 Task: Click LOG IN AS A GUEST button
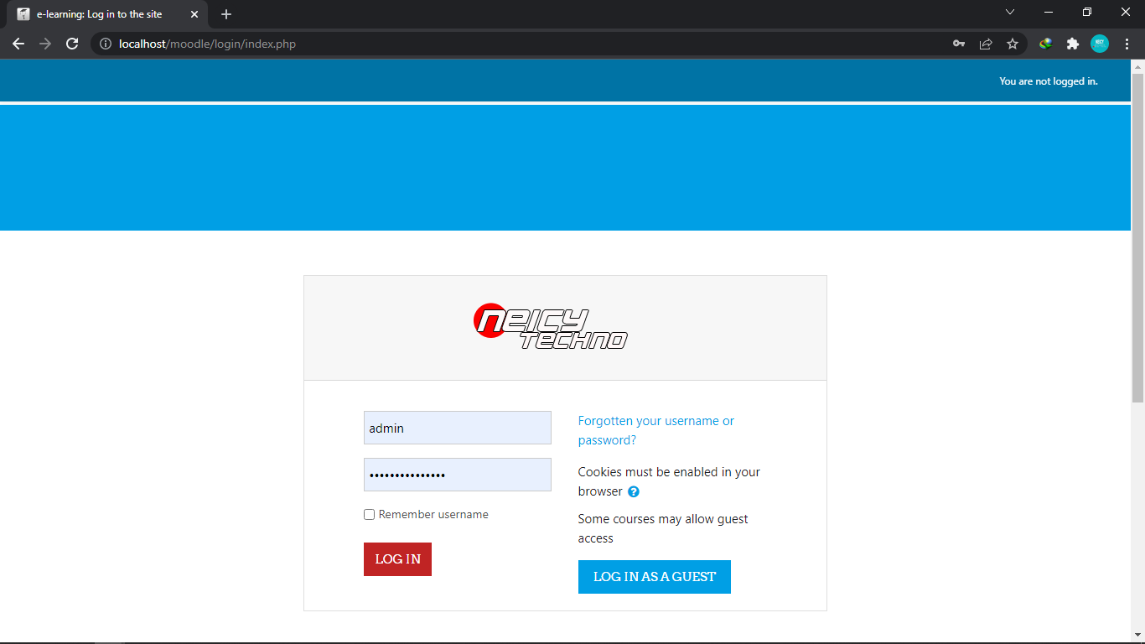(x=655, y=577)
